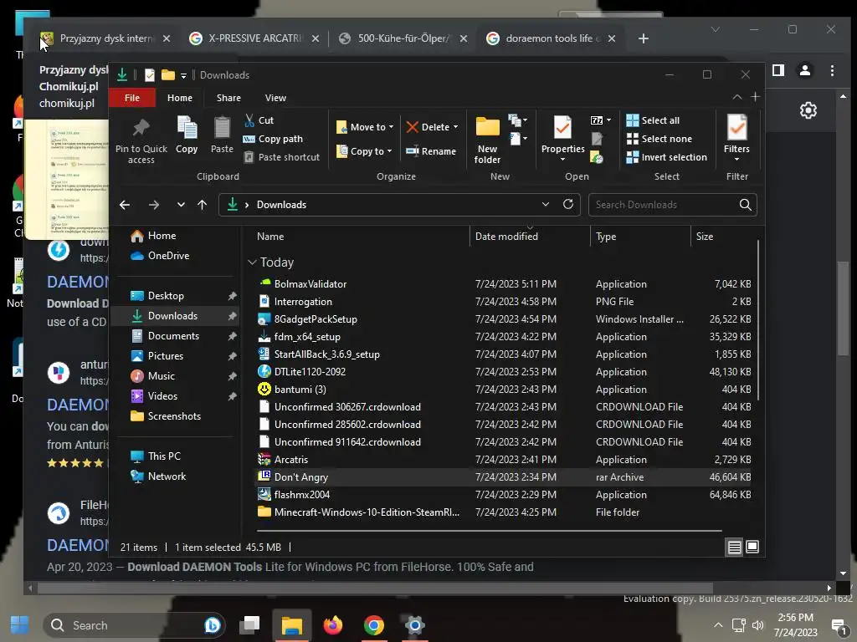Sort by Name column header
Viewport: 857px width, 642px height.
[361, 237]
